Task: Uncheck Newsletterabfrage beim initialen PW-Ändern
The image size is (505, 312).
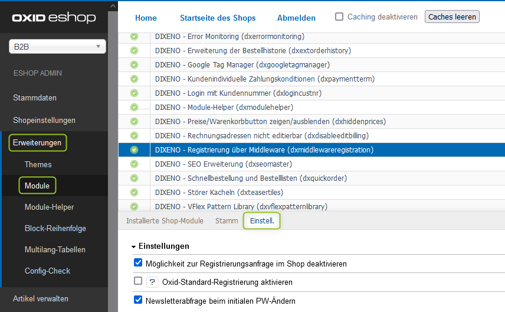Action: [138, 300]
